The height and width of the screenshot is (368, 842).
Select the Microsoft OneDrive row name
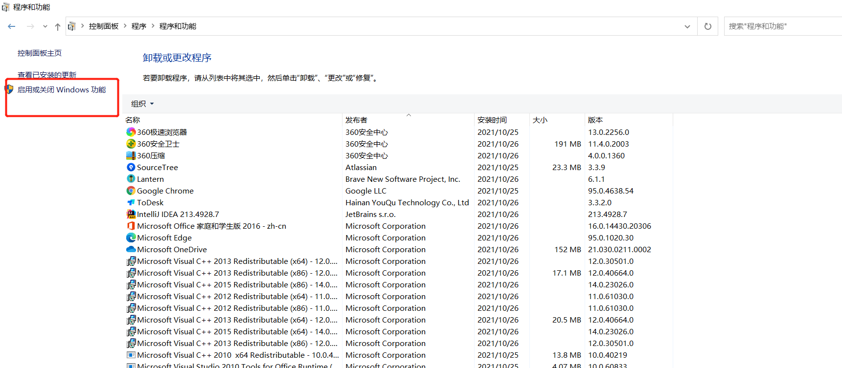[x=172, y=249]
